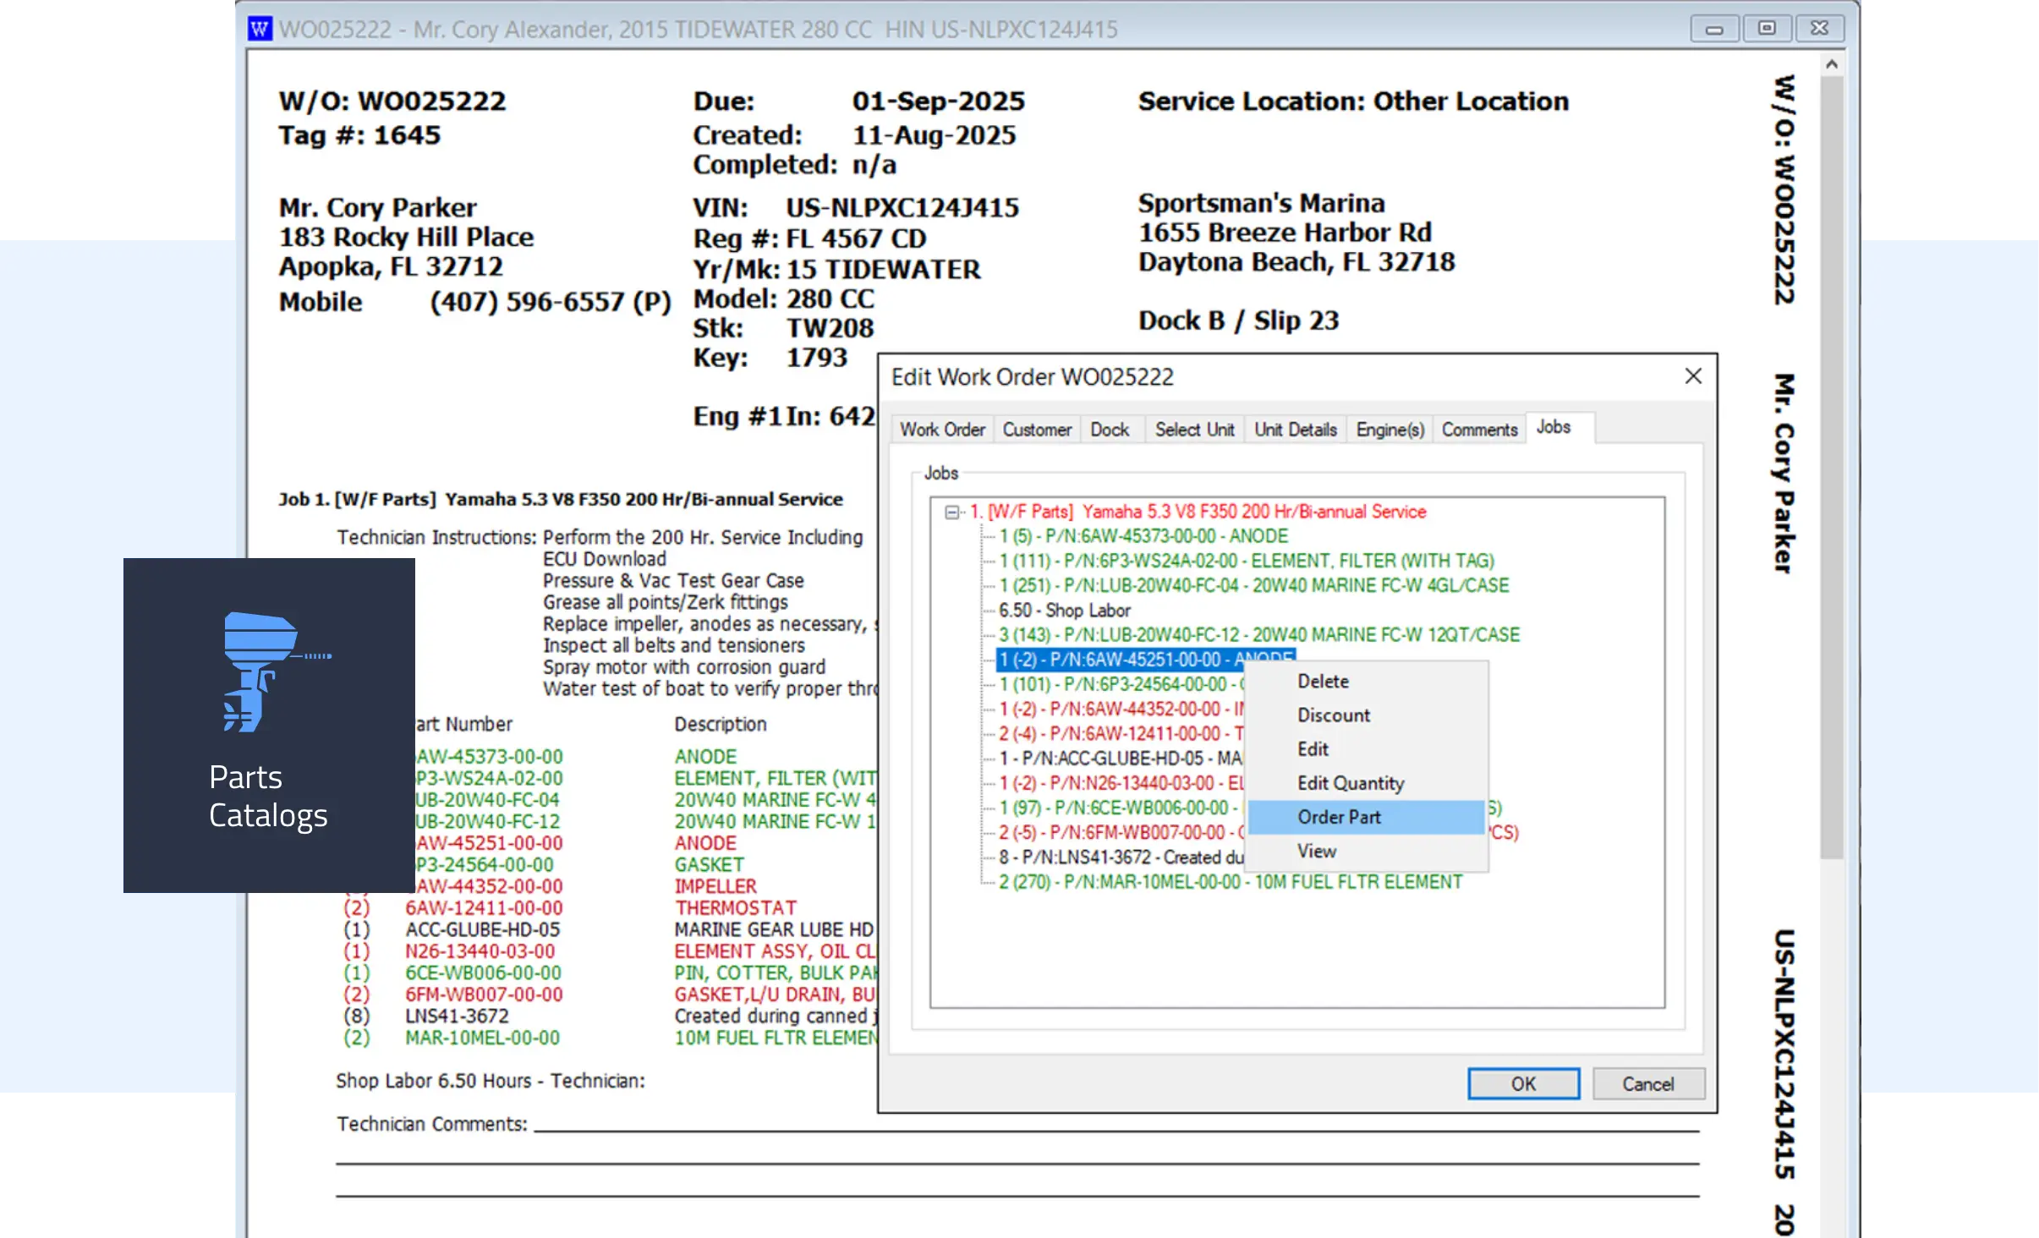The width and height of the screenshot is (2039, 1238).
Task: Choose Order Part from the context menu
Action: point(1340,816)
